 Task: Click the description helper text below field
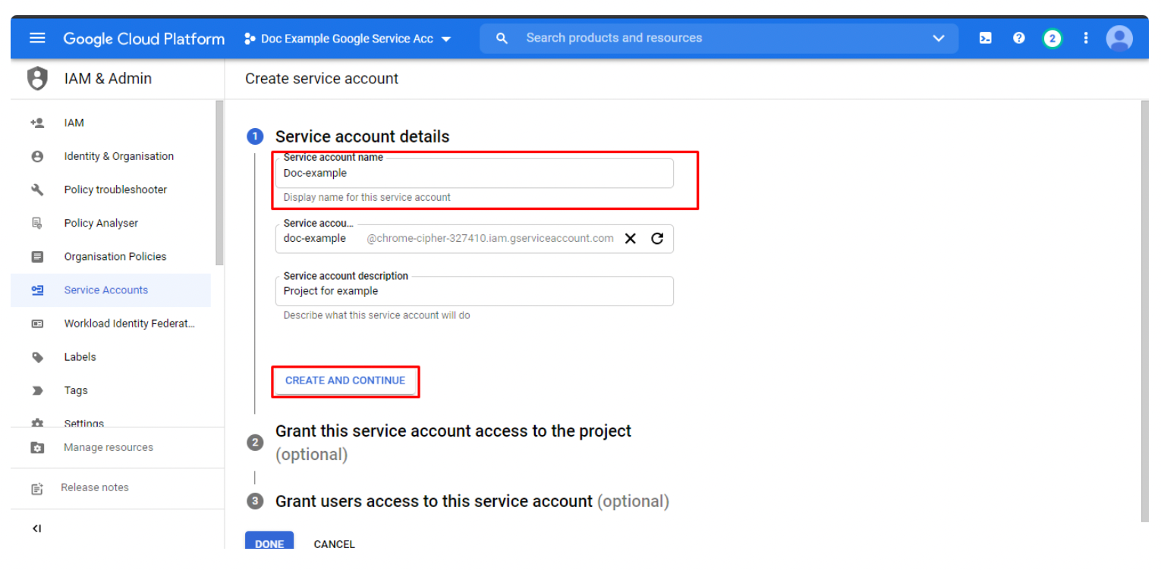coord(377,315)
